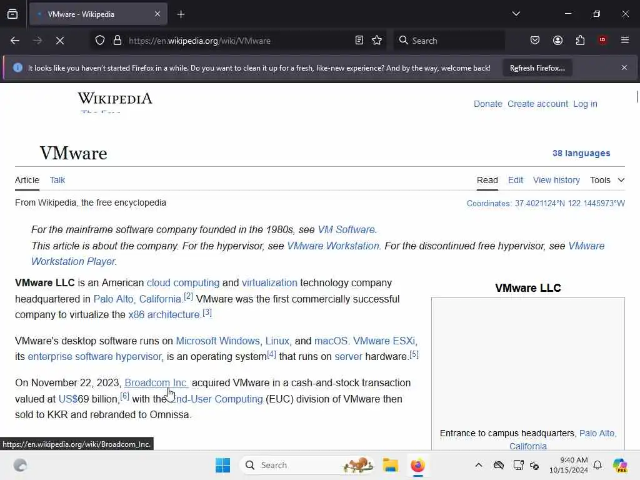Open tracking protection shield panel
This screenshot has height=480, width=640.
100,41
